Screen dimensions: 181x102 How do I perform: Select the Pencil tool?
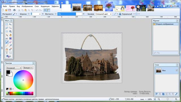pos(7,46)
